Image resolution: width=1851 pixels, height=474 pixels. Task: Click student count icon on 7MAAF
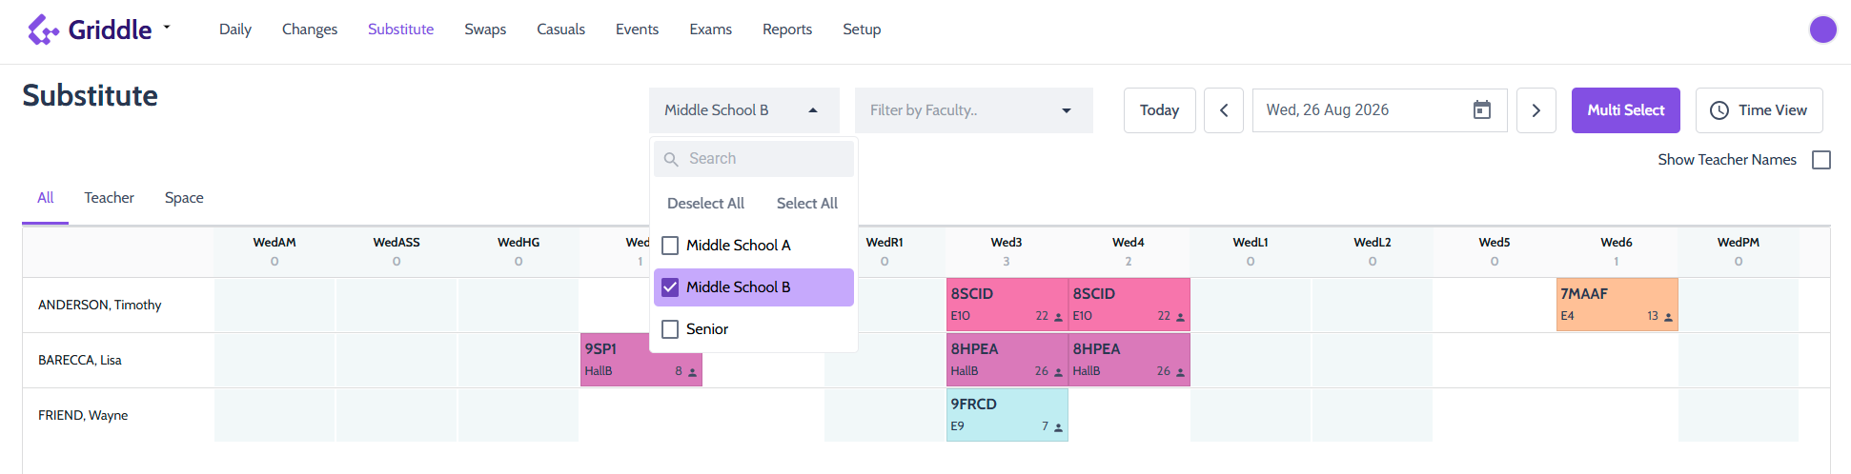click(x=1669, y=317)
